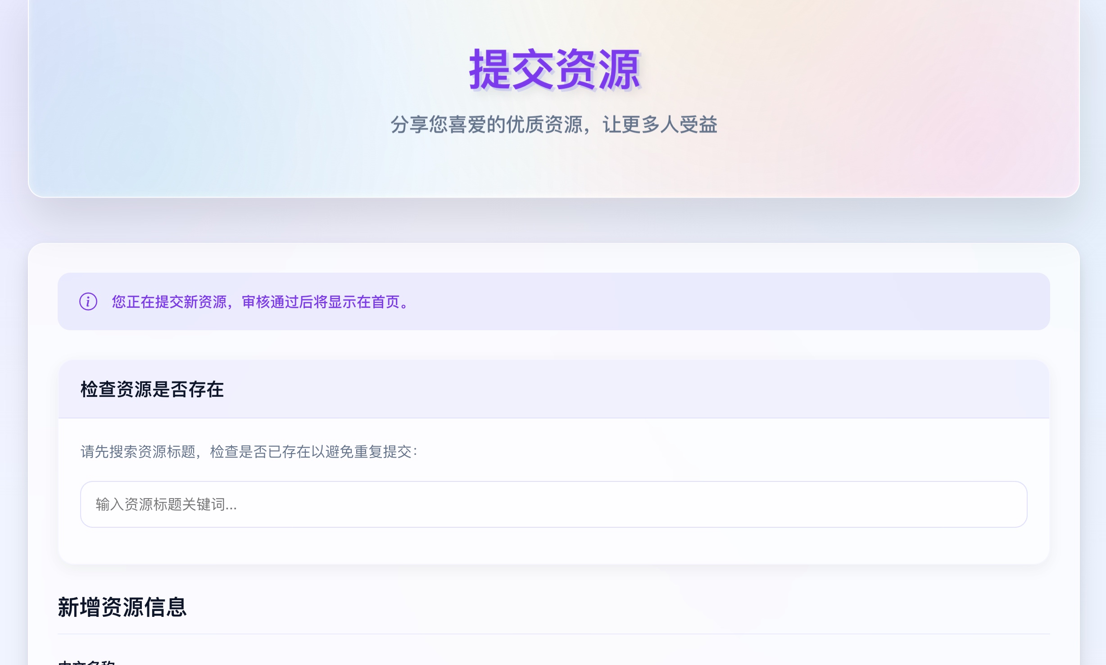This screenshot has width=1106, height=665.
Task: Click blank area of 检查资源是否存在 header band
Action: coord(630,389)
